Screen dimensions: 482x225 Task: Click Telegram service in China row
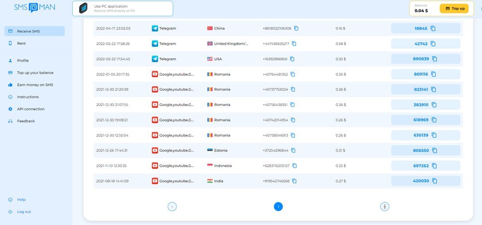pyautogui.click(x=164, y=28)
